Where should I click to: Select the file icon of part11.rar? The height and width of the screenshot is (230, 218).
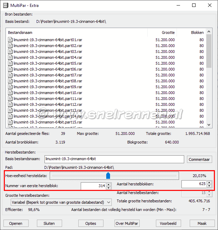[10, 99]
